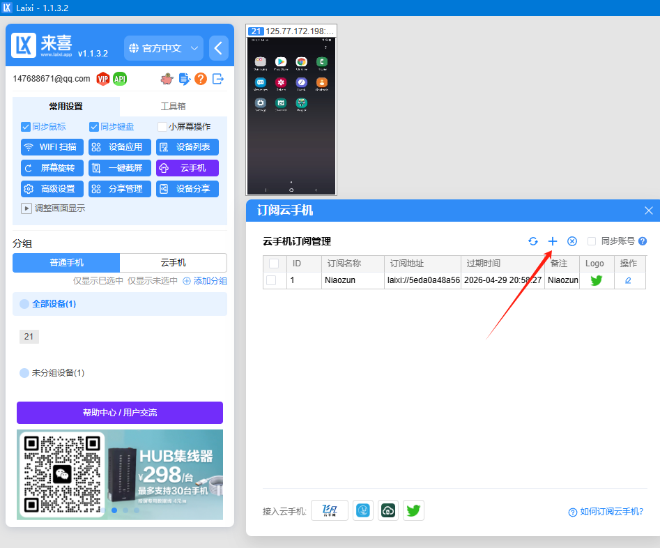
Task: Click the laixi://5eda0a48a56 address cell
Action: click(x=423, y=280)
